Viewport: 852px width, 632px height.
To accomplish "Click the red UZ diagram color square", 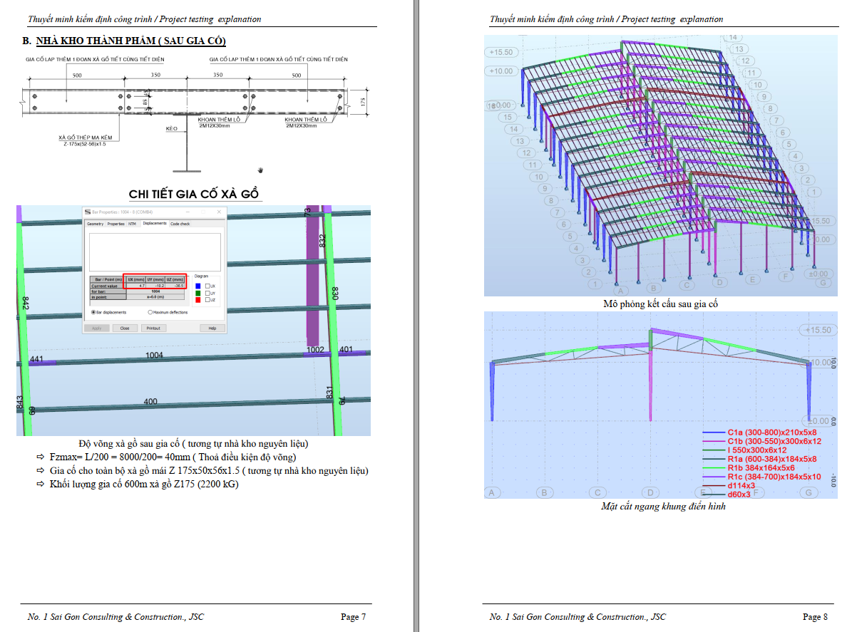I will 197,300.
